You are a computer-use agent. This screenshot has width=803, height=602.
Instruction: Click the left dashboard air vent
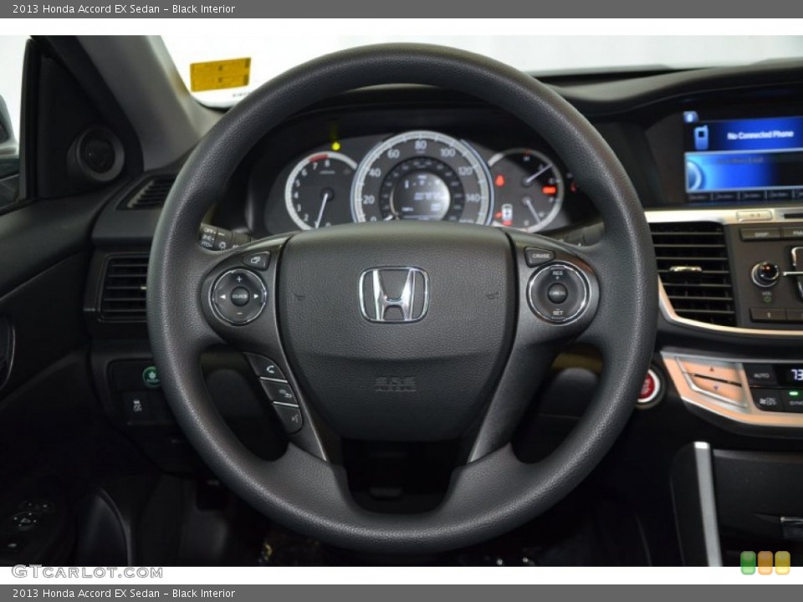tap(124, 287)
